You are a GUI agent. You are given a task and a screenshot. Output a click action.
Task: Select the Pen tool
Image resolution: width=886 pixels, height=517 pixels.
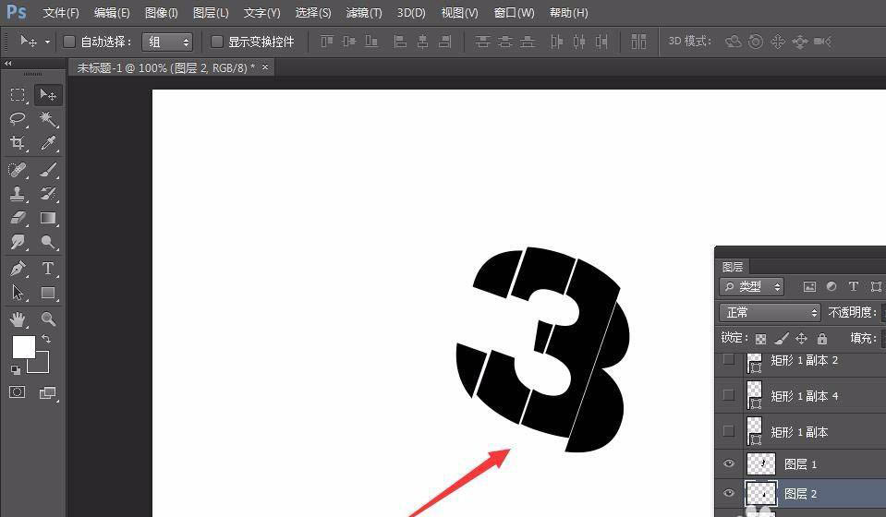point(18,268)
